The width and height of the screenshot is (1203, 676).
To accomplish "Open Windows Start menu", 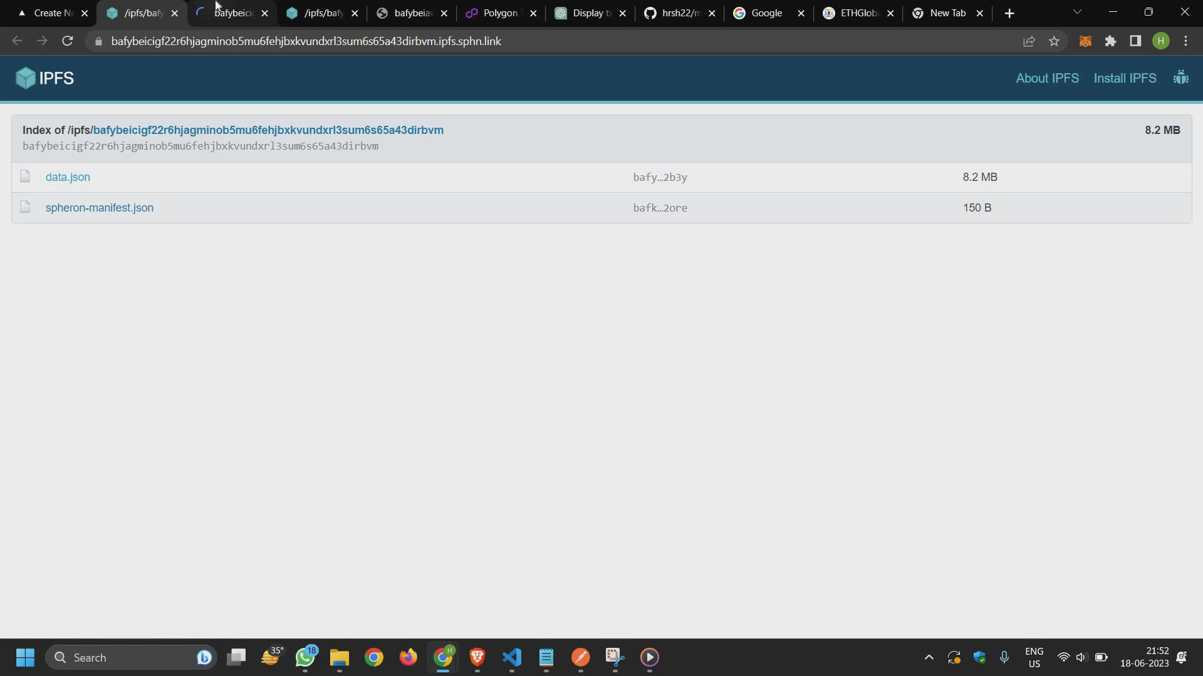I will [x=25, y=657].
